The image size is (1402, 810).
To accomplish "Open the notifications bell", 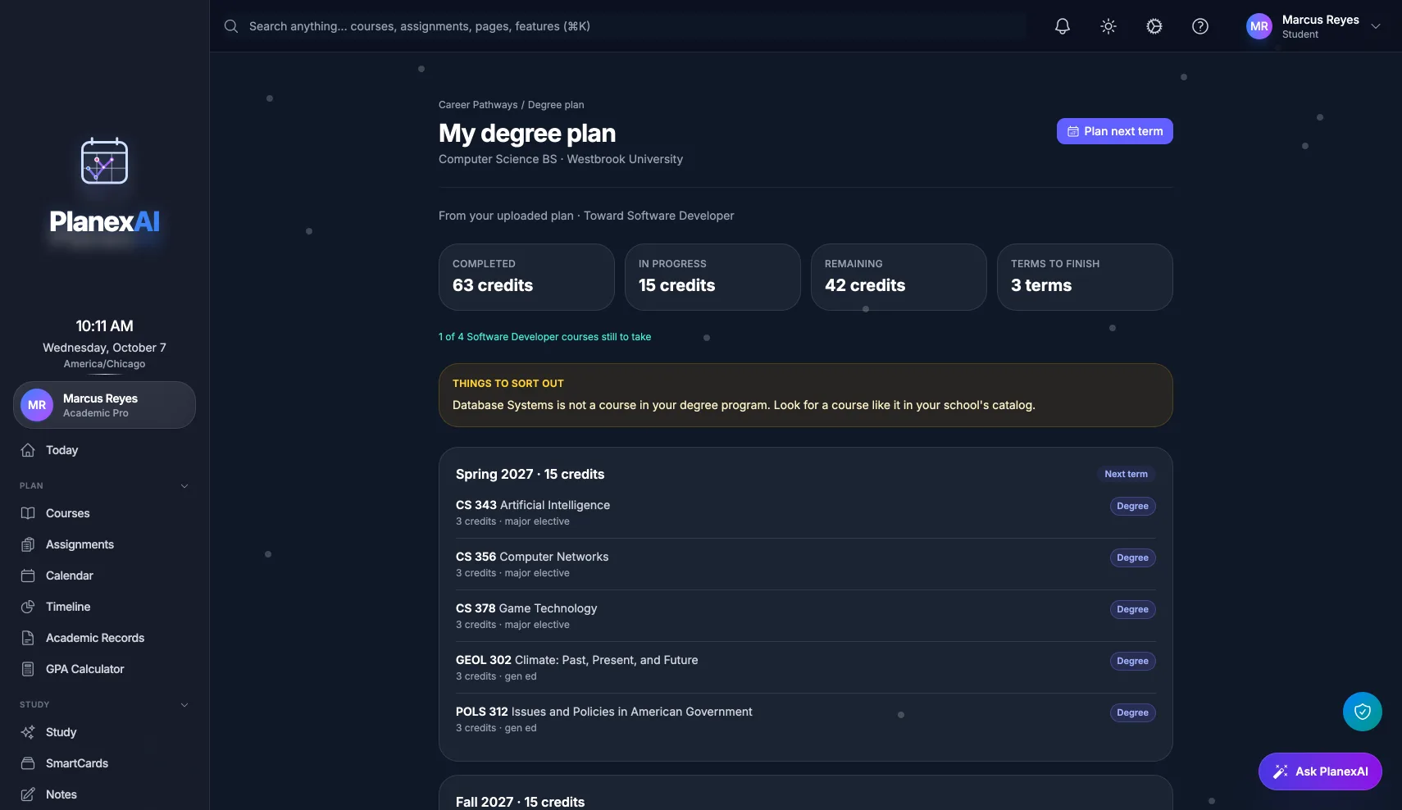I will click(1063, 26).
